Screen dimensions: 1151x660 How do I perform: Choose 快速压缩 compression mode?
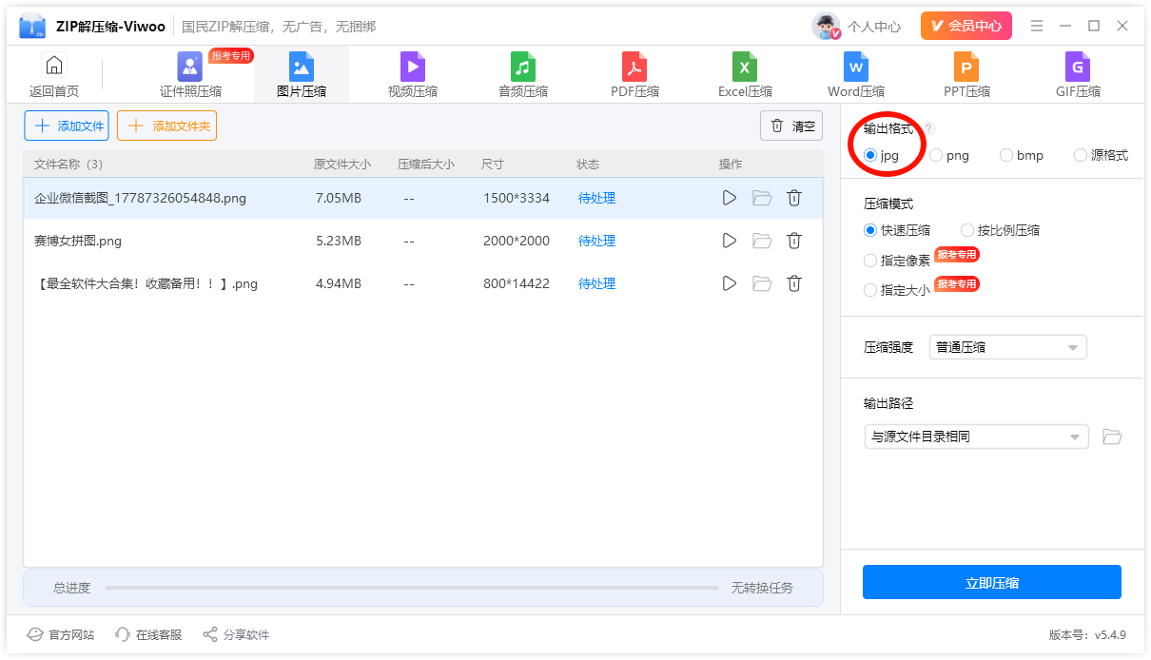pos(897,230)
